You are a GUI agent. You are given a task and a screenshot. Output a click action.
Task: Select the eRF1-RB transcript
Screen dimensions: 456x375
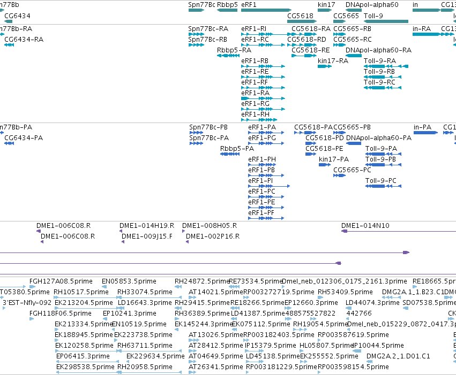263,66
